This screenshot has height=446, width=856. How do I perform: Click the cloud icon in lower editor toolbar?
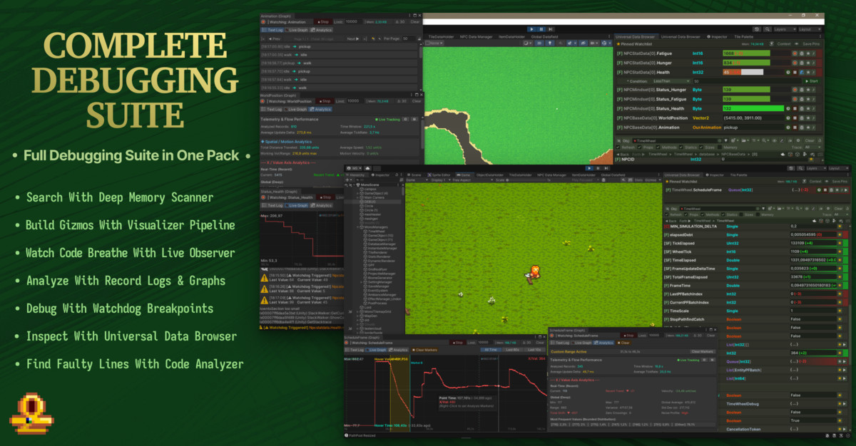(x=367, y=168)
